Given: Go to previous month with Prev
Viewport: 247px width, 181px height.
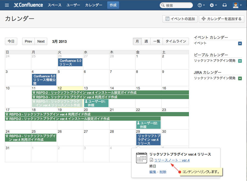Looking at the screenshot, I should 28,41.
